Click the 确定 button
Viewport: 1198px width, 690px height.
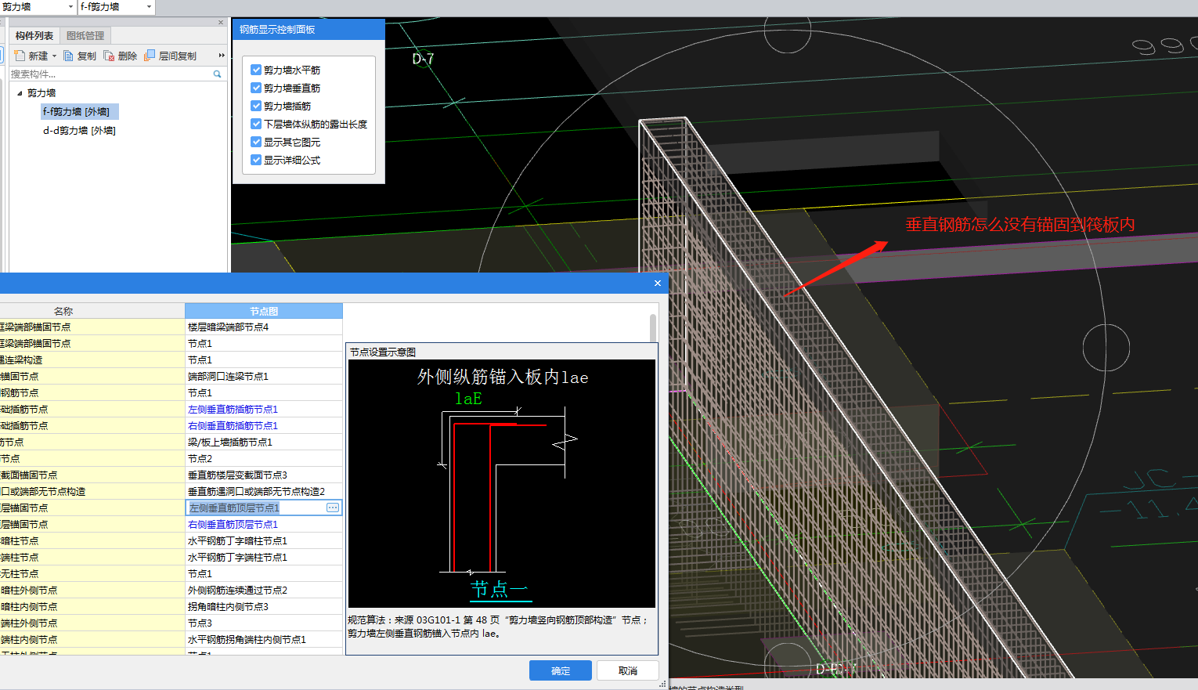[x=561, y=670]
